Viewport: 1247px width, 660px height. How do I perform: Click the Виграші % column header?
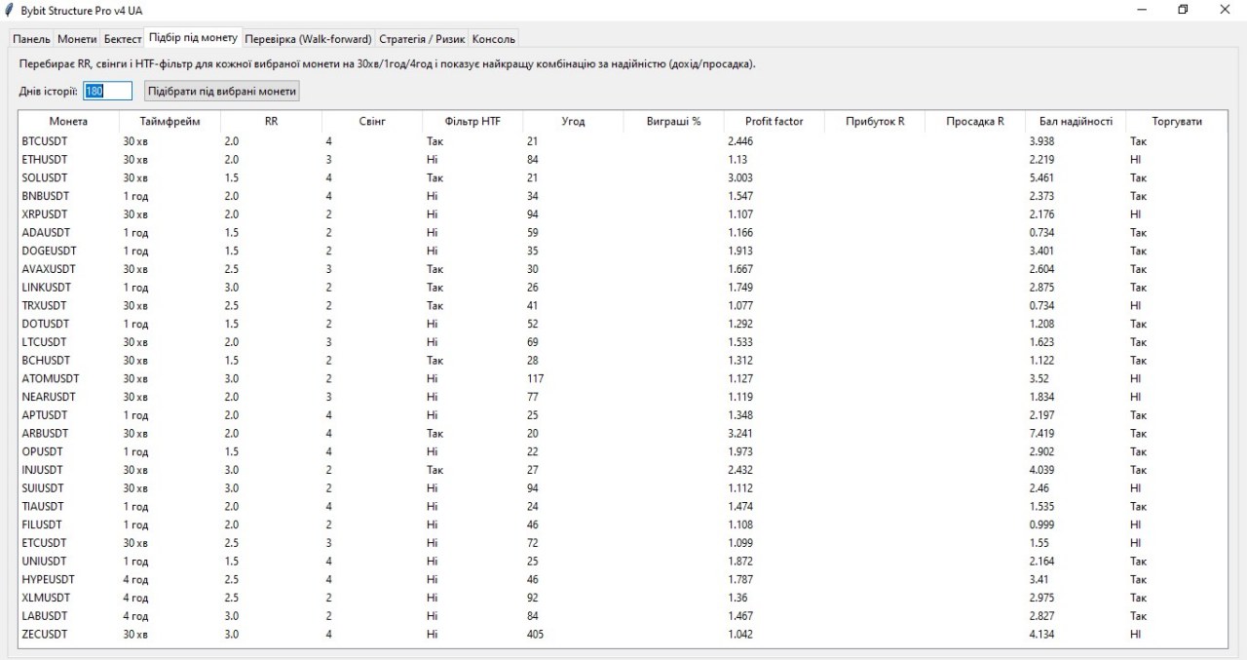coord(673,122)
